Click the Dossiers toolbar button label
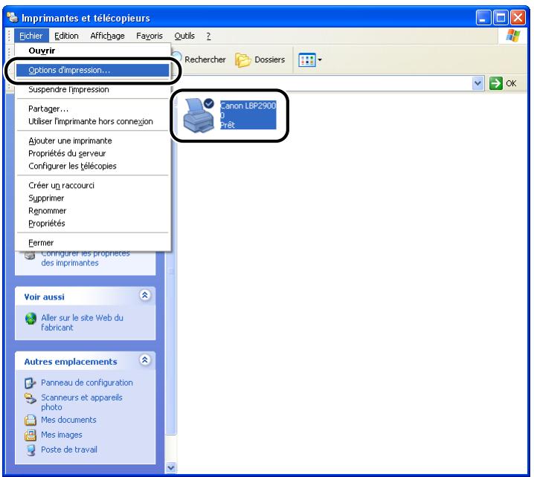Screen dimensions: 534x477 point(270,60)
